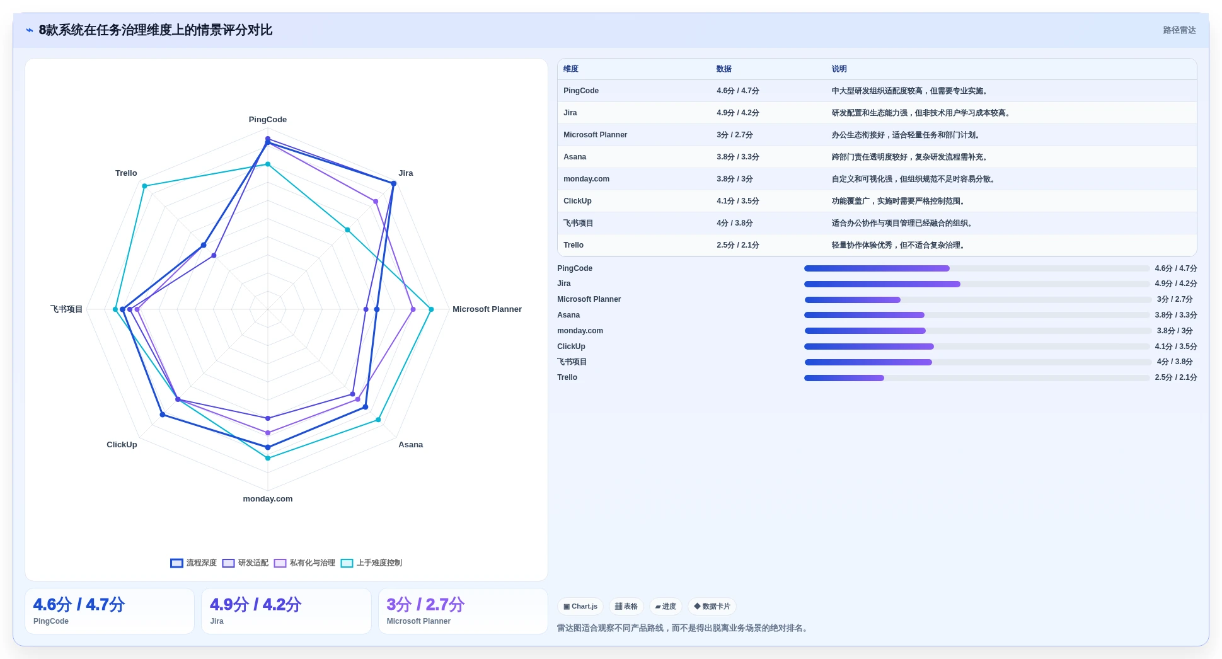The width and height of the screenshot is (1222, 659).
Task: Click the 说明 column header
Action: 839,69
